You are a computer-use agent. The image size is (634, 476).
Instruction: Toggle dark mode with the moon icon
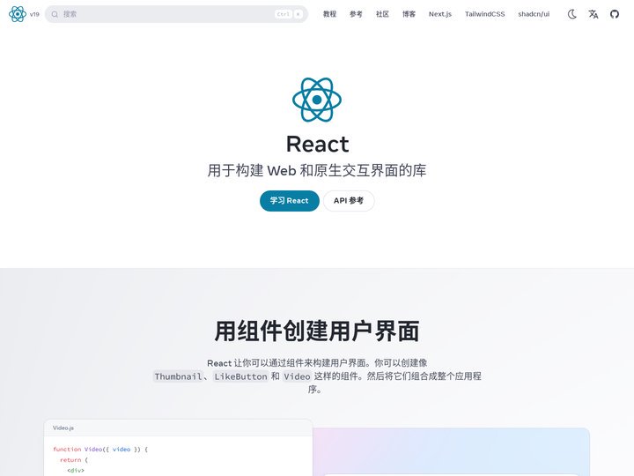572,14
